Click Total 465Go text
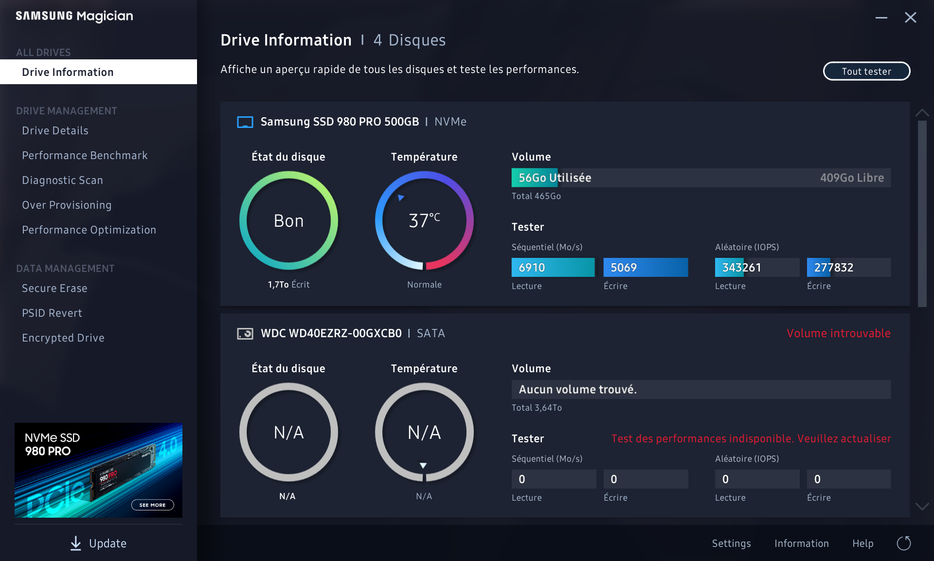The width and height of the screenshot is (934, 561). (536, 196)
